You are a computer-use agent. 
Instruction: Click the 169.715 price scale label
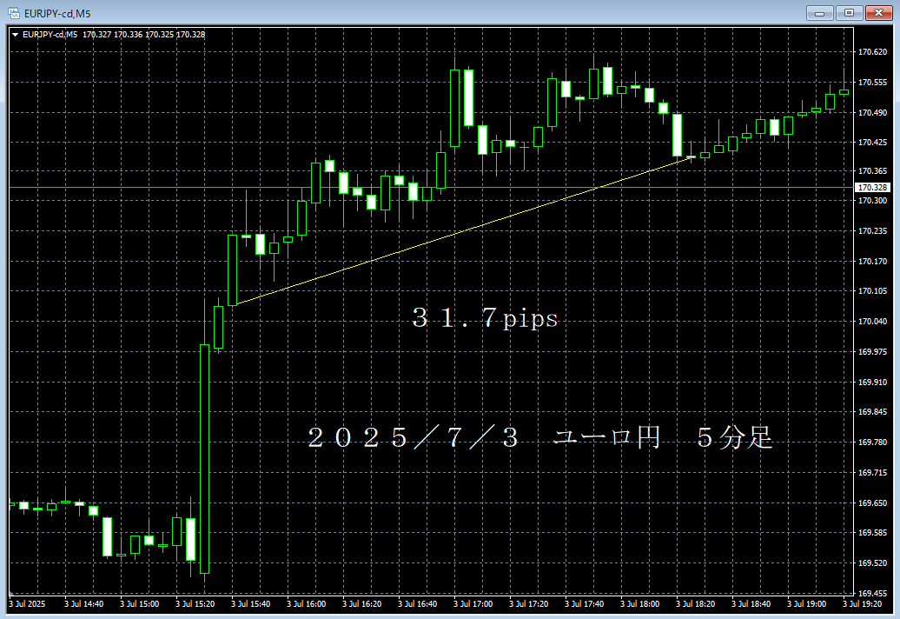point(872,473)
